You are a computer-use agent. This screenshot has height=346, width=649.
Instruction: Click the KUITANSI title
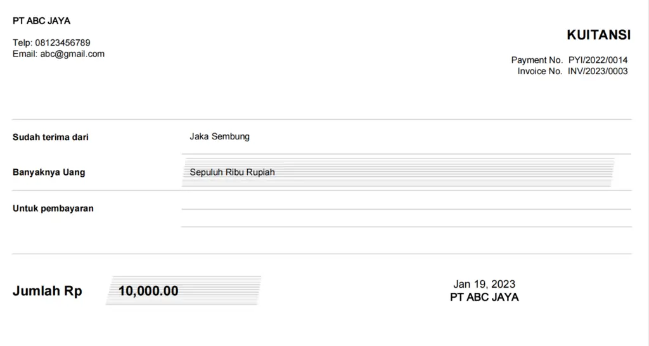[598, 35]
